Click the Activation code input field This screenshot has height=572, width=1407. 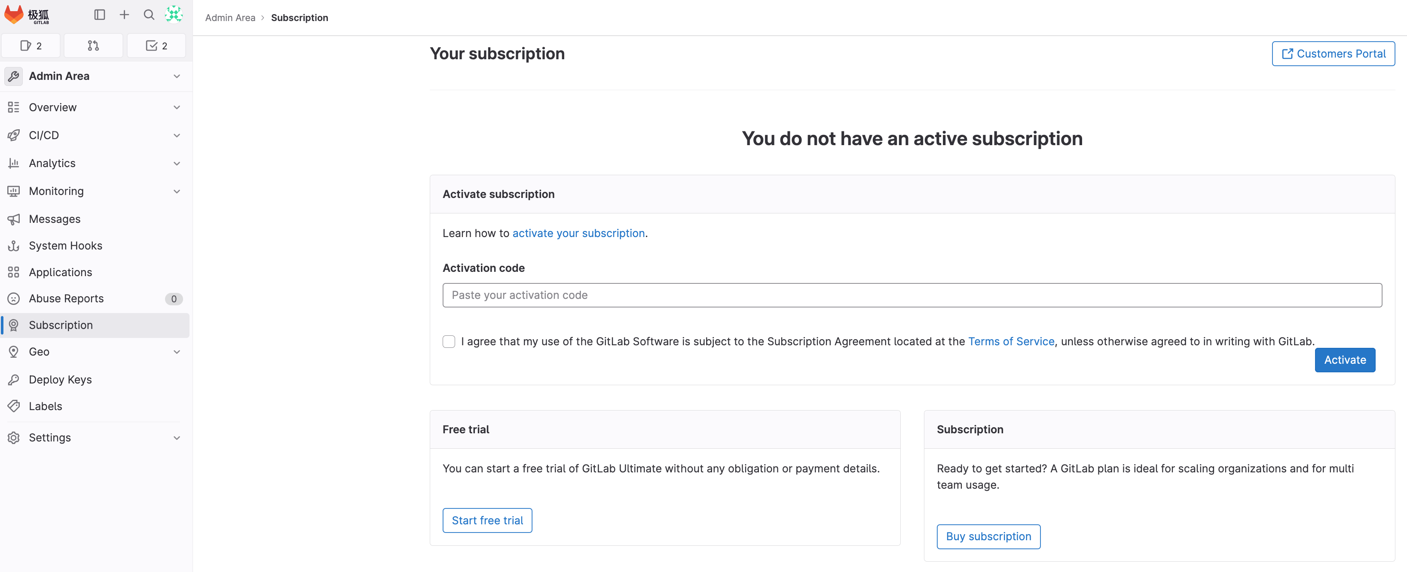click(x=911, y=295)
